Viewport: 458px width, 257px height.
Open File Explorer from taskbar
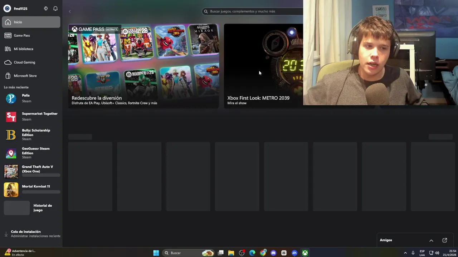231,253
